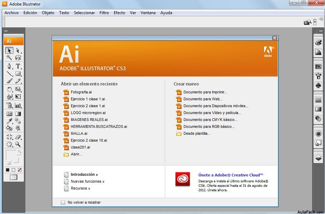Select the Hand tool
This screenshot has height=214, width=325.
(x=9, y=144)
